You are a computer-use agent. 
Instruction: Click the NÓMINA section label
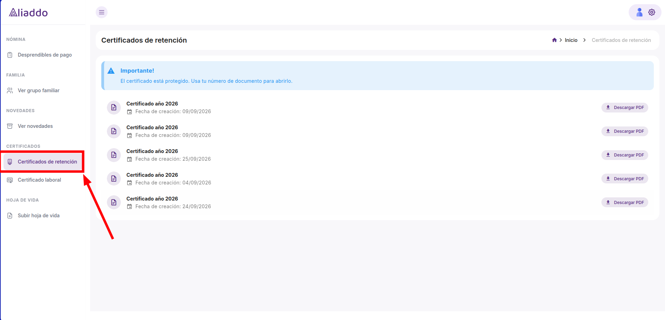coord(16,39)
